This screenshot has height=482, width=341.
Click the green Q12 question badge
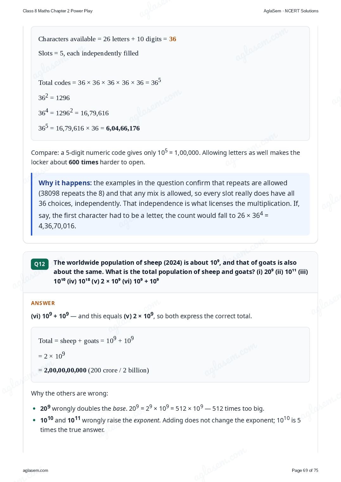point(40,264)
